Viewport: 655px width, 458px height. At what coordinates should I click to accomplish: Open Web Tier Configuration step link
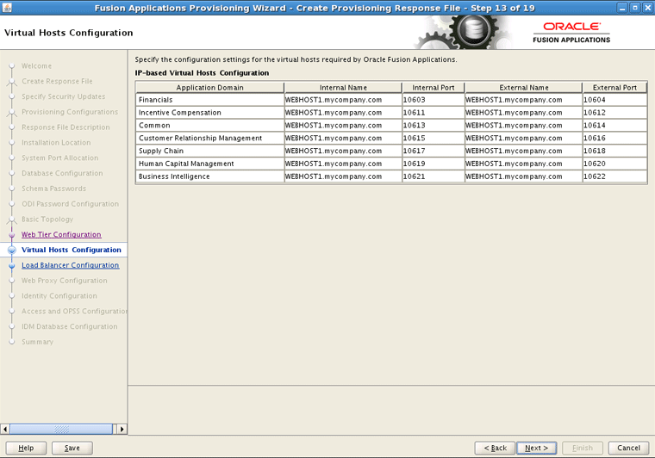point(61,234)
